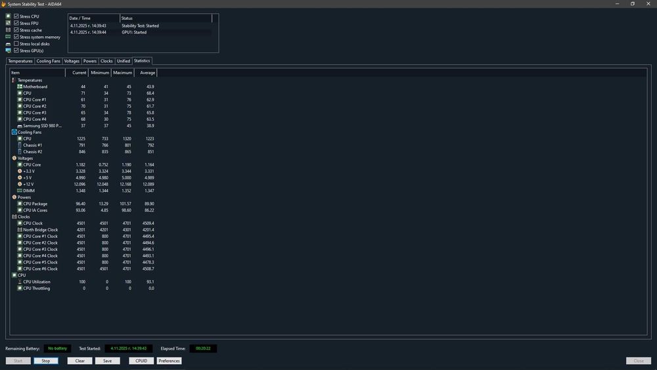Viewport: 657px width, 370px height.
Task: Click the +5 V voltage icon
Action: (x=20, y=177)
